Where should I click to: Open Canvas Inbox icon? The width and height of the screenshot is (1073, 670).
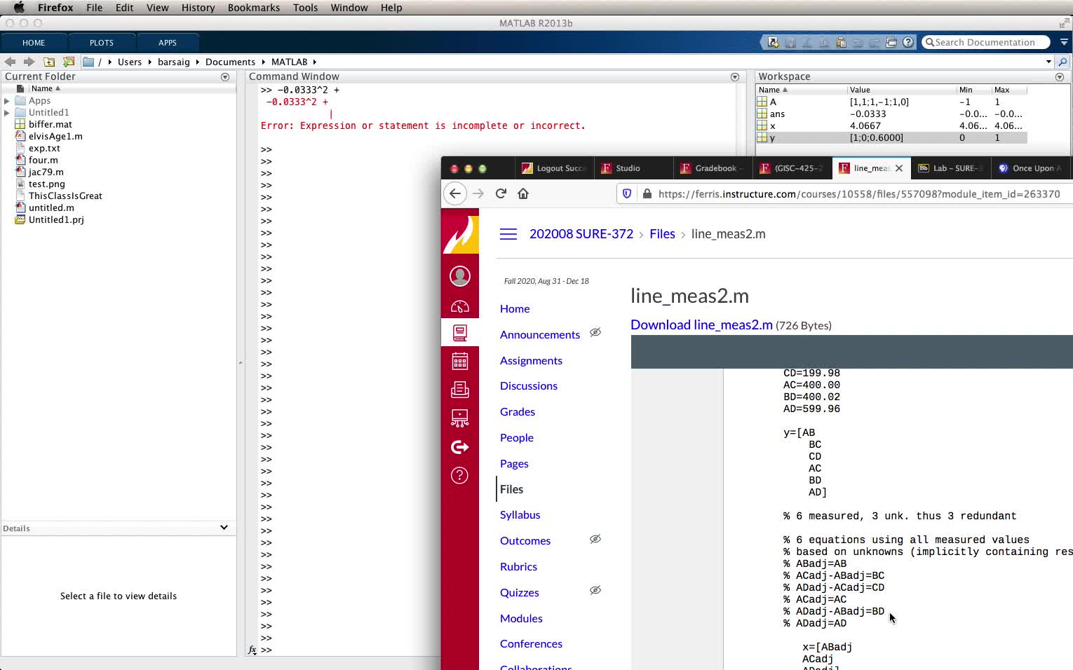(x=460, y=390)
